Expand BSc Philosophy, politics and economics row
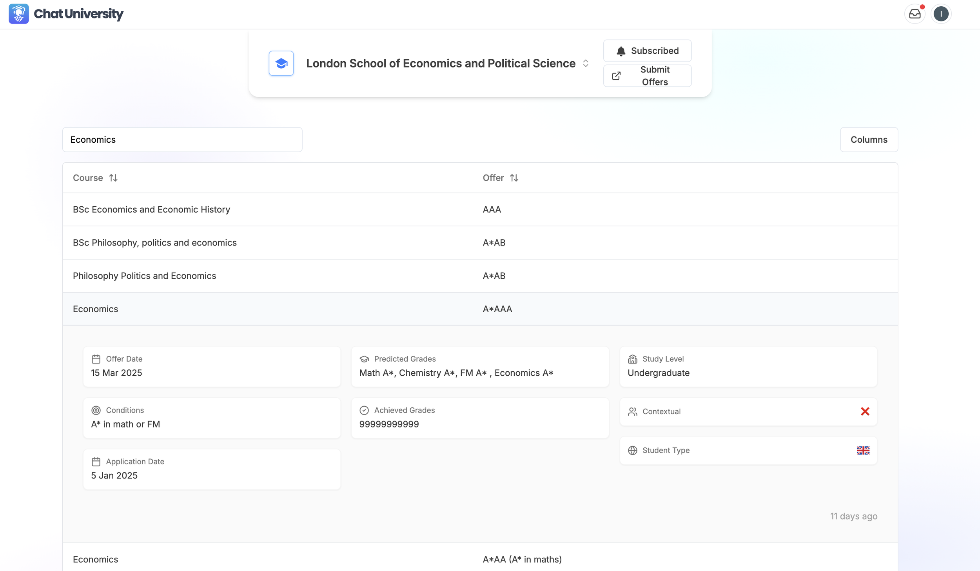980x571 pixels. [x=480, y=243]
